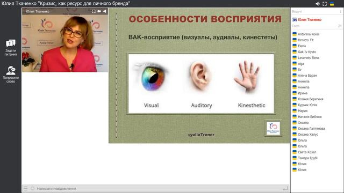
Task: Select guest 'Ирина'
Action: [x=302, y=93]
